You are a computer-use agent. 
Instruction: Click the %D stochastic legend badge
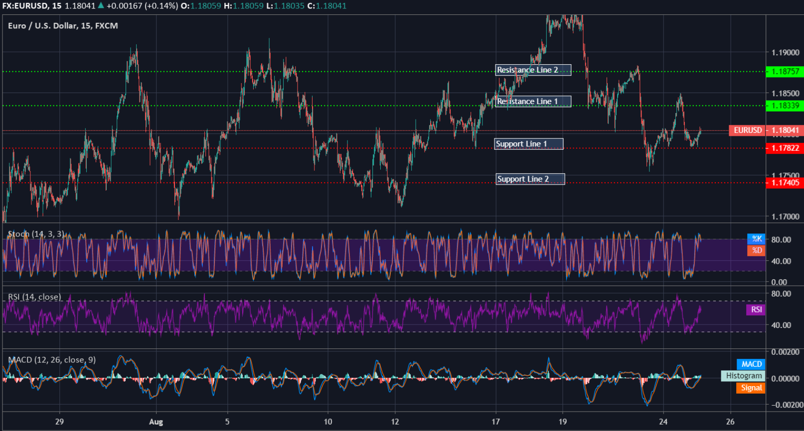756,250
